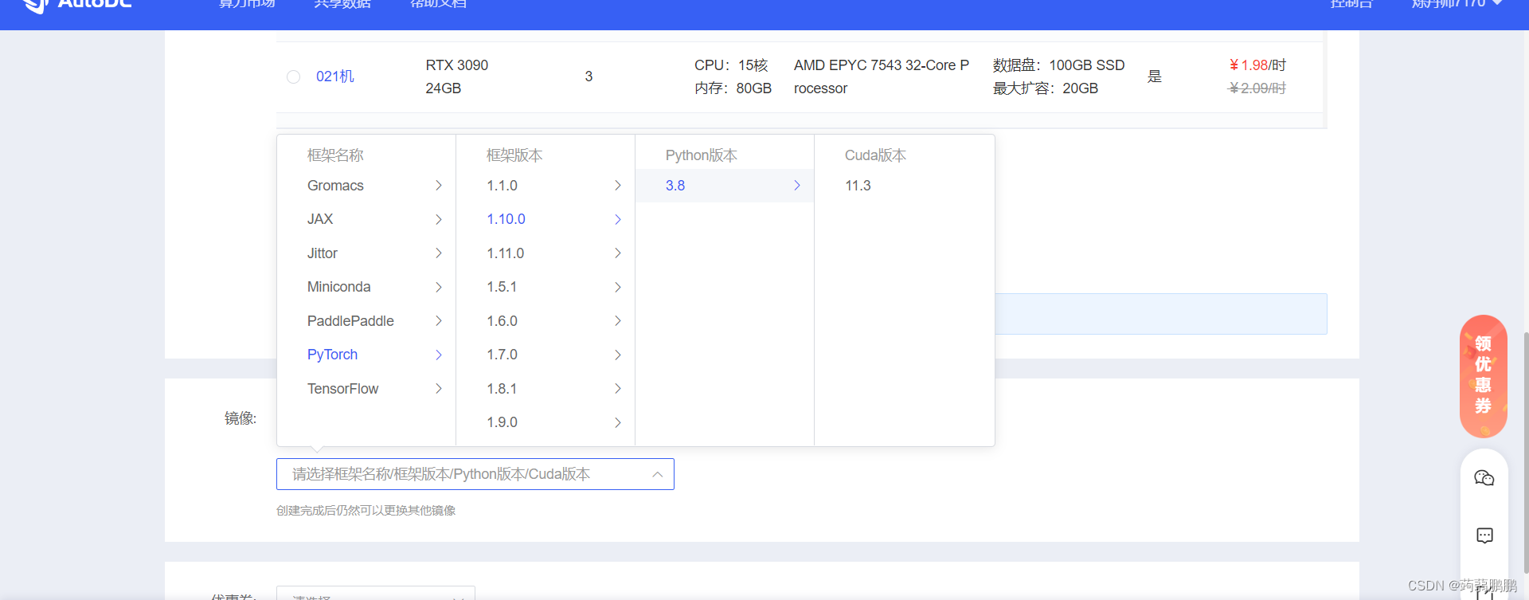The image size is (1529, 600).
Task: Expand the 1.10.0 version chevron
Action: pos(618,219)
